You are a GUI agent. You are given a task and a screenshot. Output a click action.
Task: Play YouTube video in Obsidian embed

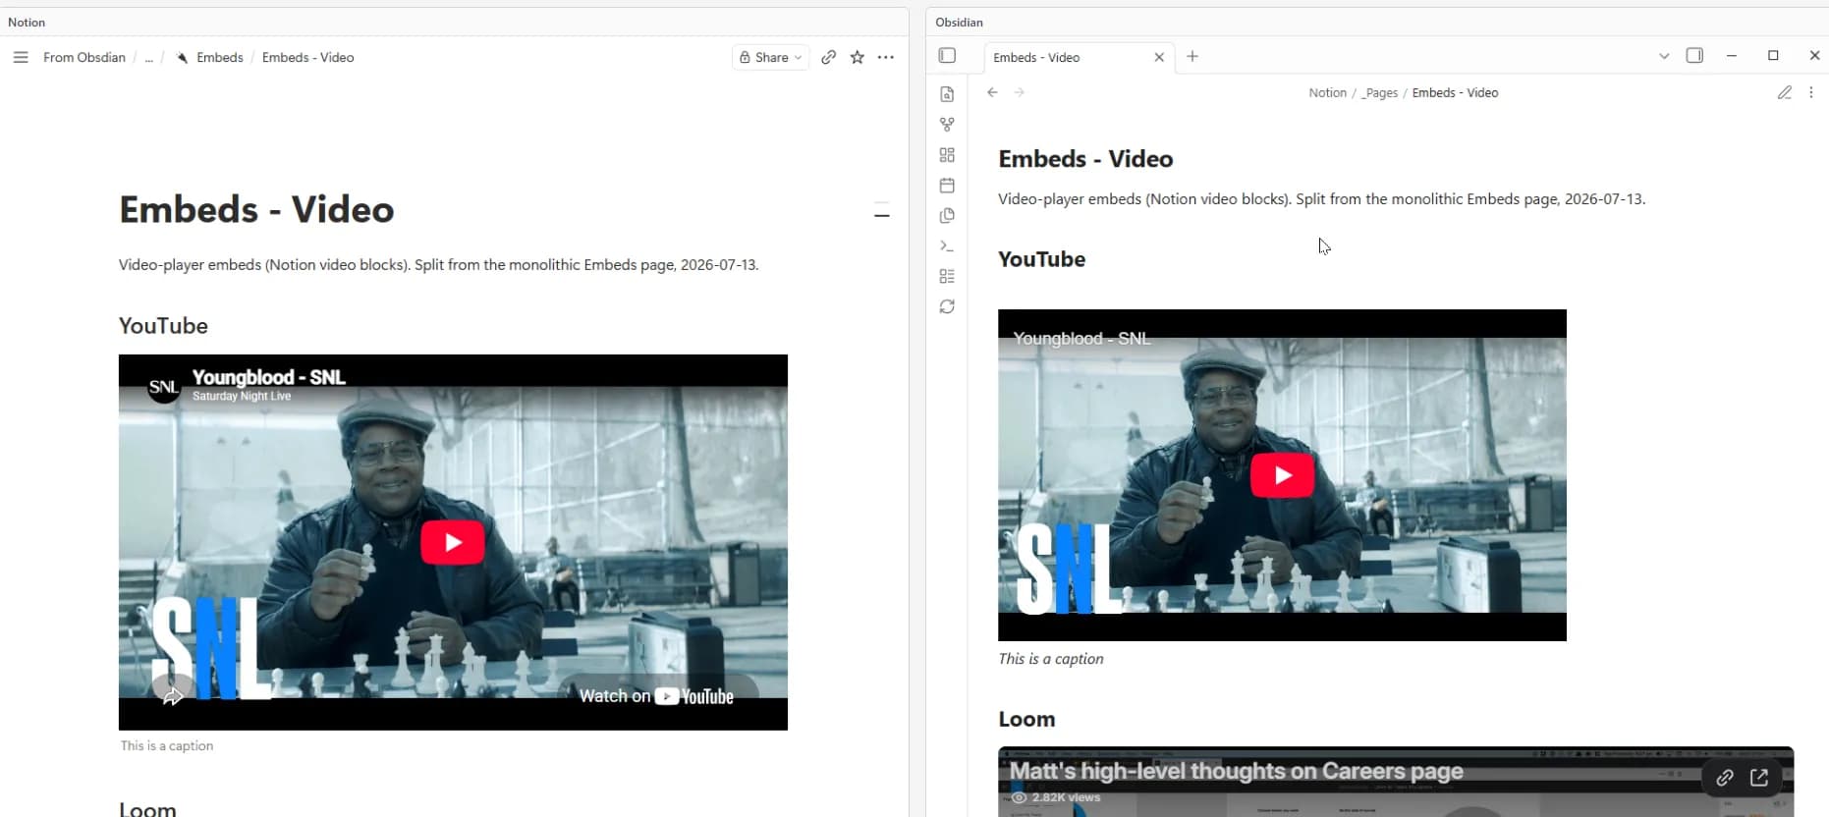tap(1282, 475)
